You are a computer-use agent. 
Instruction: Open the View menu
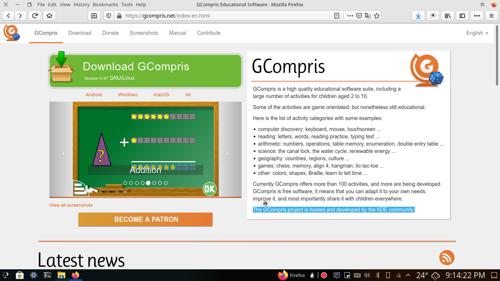(x=65, y=5)
